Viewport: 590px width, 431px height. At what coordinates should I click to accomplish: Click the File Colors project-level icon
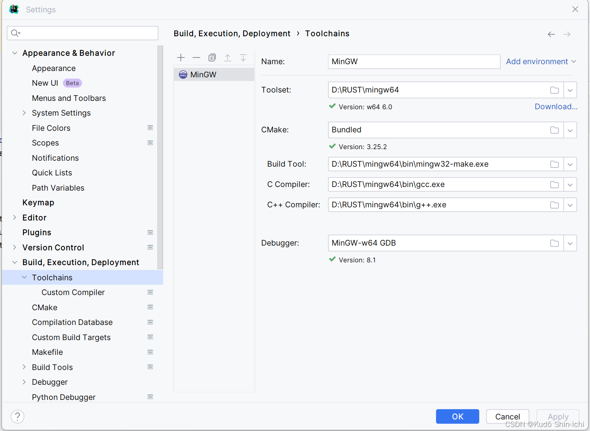(x=150, y=128)
